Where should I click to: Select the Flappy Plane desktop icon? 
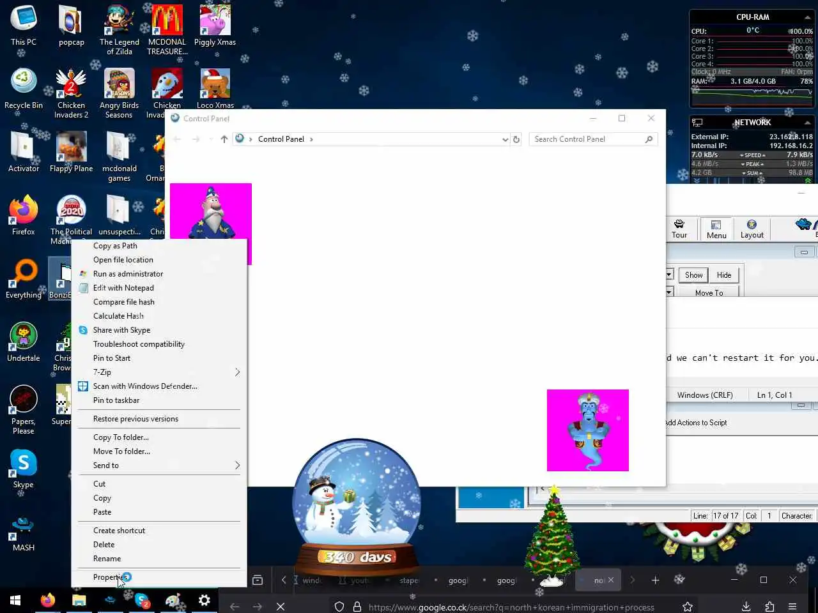tap(71, 153)
